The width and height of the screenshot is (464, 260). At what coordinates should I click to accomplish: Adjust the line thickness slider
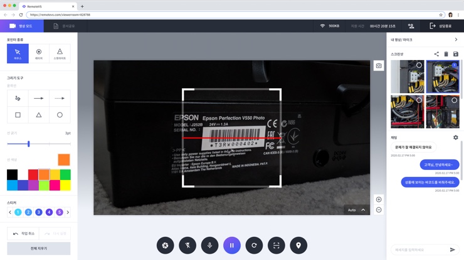[29, 144]
